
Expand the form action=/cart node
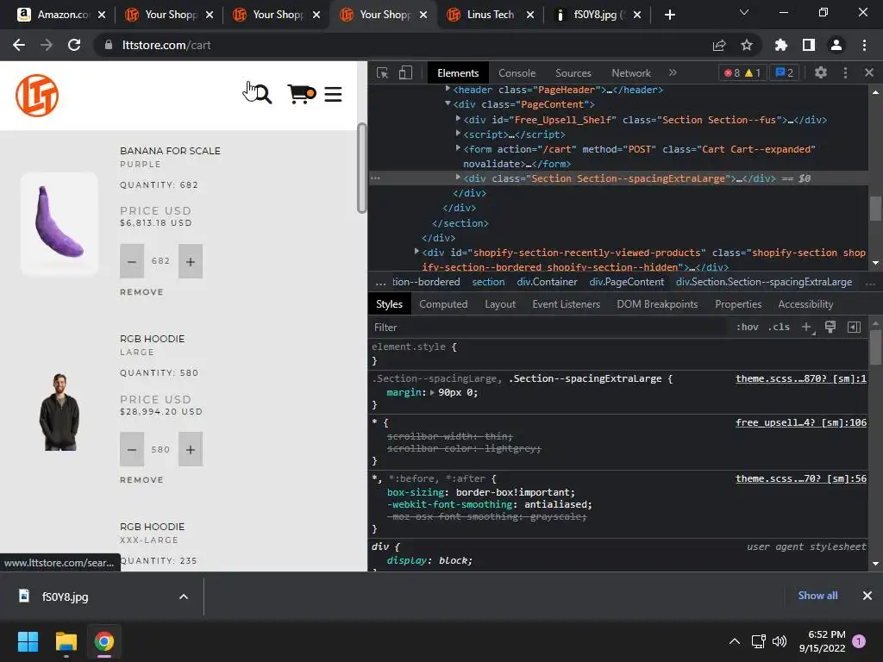458,148
